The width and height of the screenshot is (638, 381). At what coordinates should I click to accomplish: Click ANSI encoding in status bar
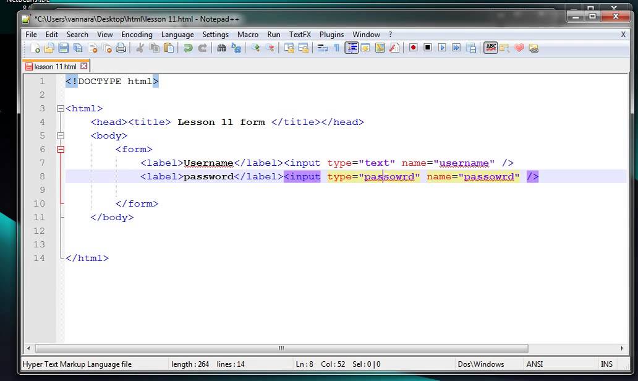point(535,364)
